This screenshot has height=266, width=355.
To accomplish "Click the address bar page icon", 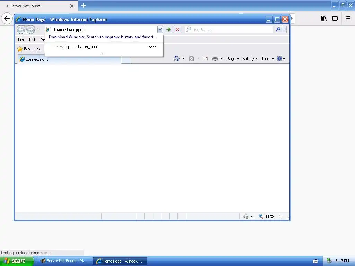I will click(48, 30).
